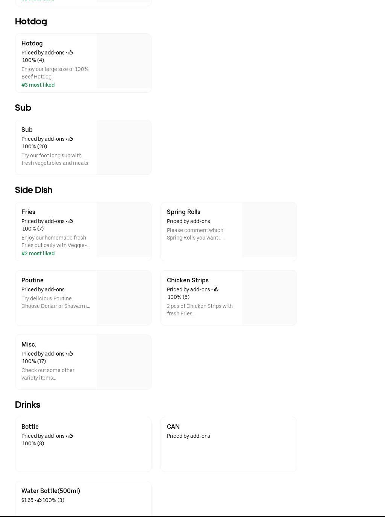Choose the Chicken Strips item title
This screenshot has width=385, height=517.
188,280
